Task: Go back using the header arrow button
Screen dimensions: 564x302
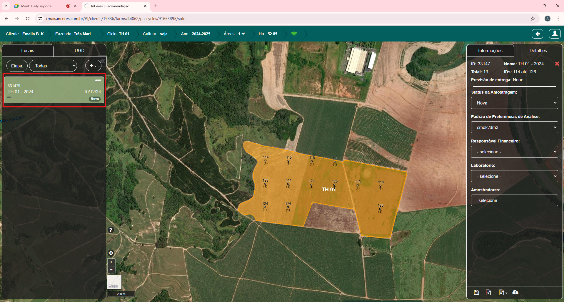Action: tap(538, 34)
